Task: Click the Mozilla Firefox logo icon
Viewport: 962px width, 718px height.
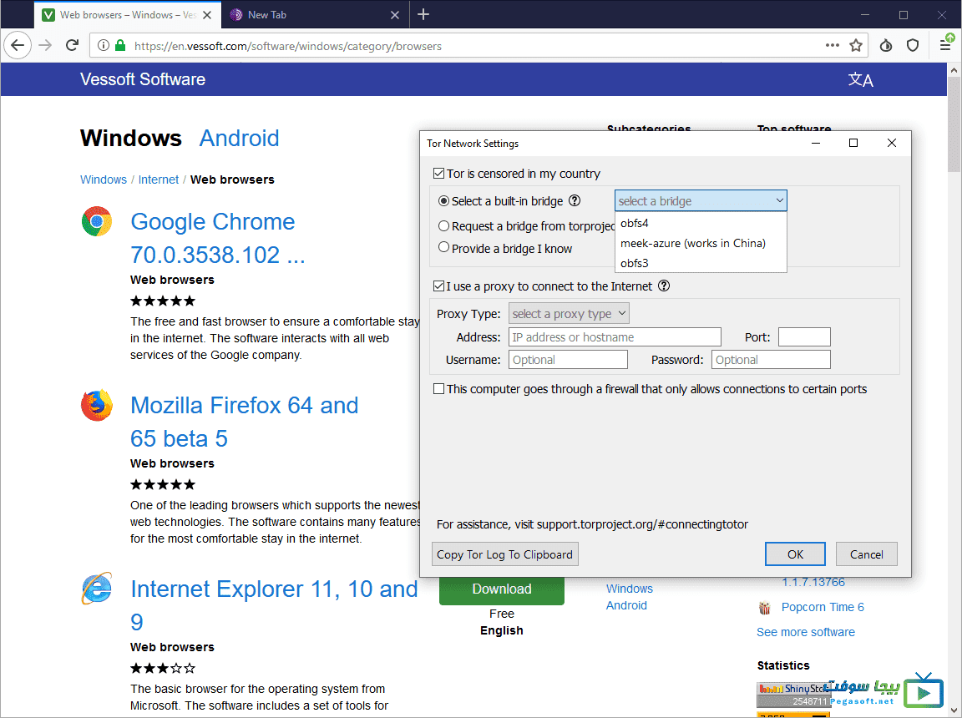Action: click(96, 405)
